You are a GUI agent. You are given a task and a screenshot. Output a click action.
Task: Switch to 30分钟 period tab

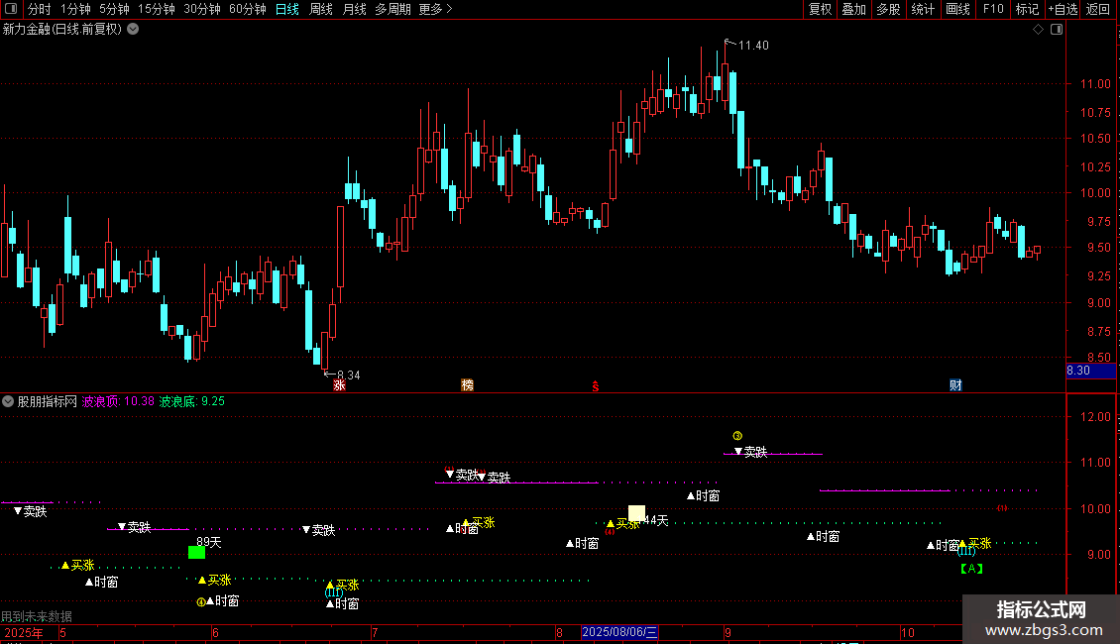coord(202,9)
